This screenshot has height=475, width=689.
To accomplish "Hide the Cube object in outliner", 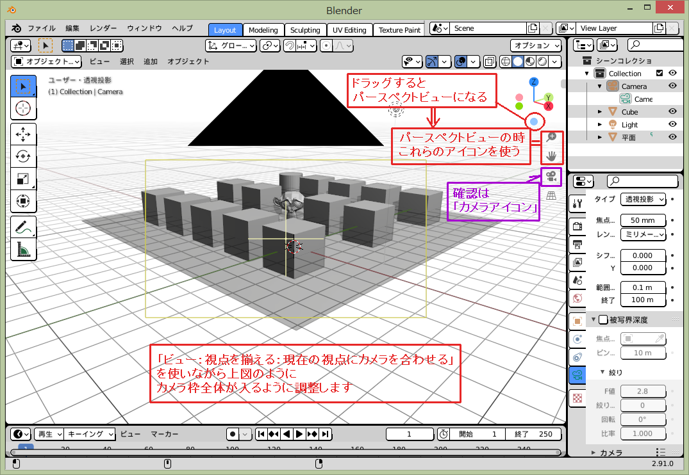I will [x=673, y=112].
